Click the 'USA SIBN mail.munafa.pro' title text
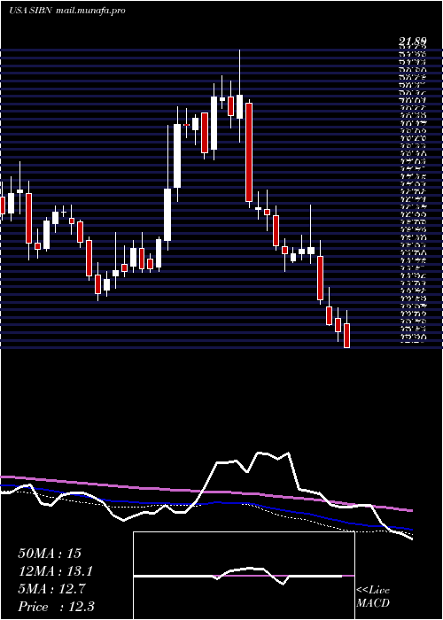Screen dimensions: 443x620 click(x=66, y=11)
